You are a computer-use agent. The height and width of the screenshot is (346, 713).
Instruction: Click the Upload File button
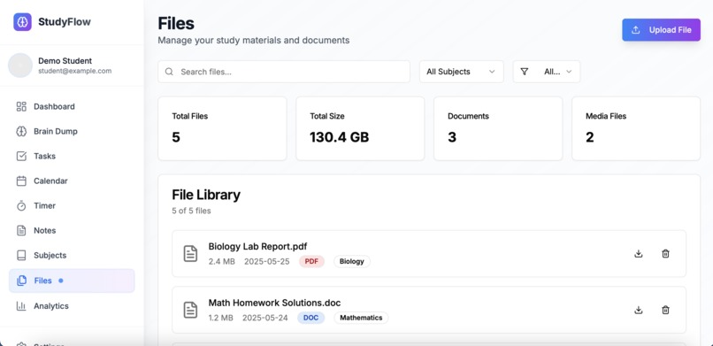pyautogui.click(x=661, y=30)
